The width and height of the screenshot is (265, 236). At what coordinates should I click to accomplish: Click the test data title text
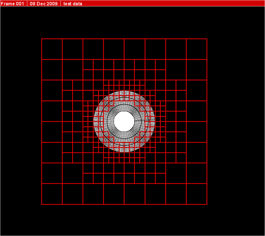pos(72,4)
